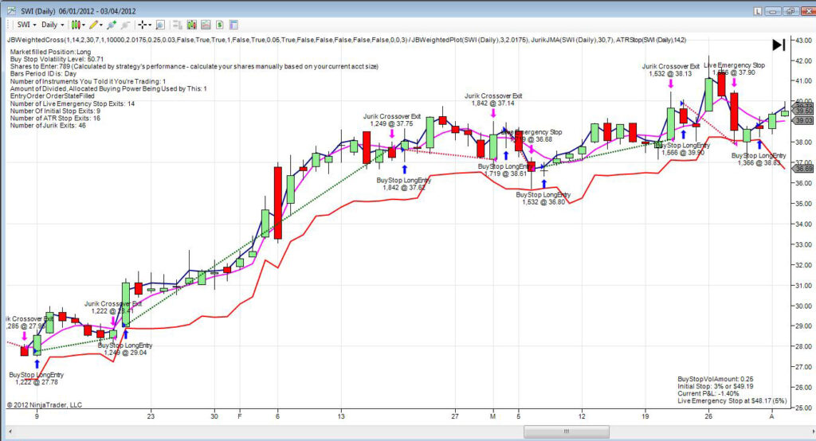Click magenta exit arrow below 1,532 @ 38.13
Image resolution: width=816 pixels, height=441 pixels.
(671, 84)
